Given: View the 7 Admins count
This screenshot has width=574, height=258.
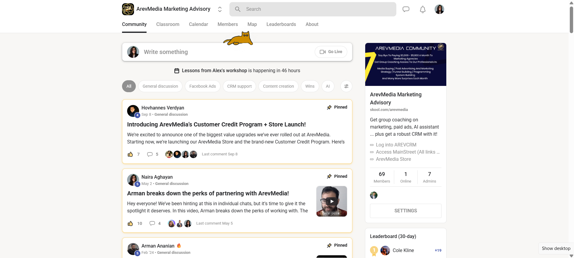Looking at the screenshot, I should tap(430, 177).
